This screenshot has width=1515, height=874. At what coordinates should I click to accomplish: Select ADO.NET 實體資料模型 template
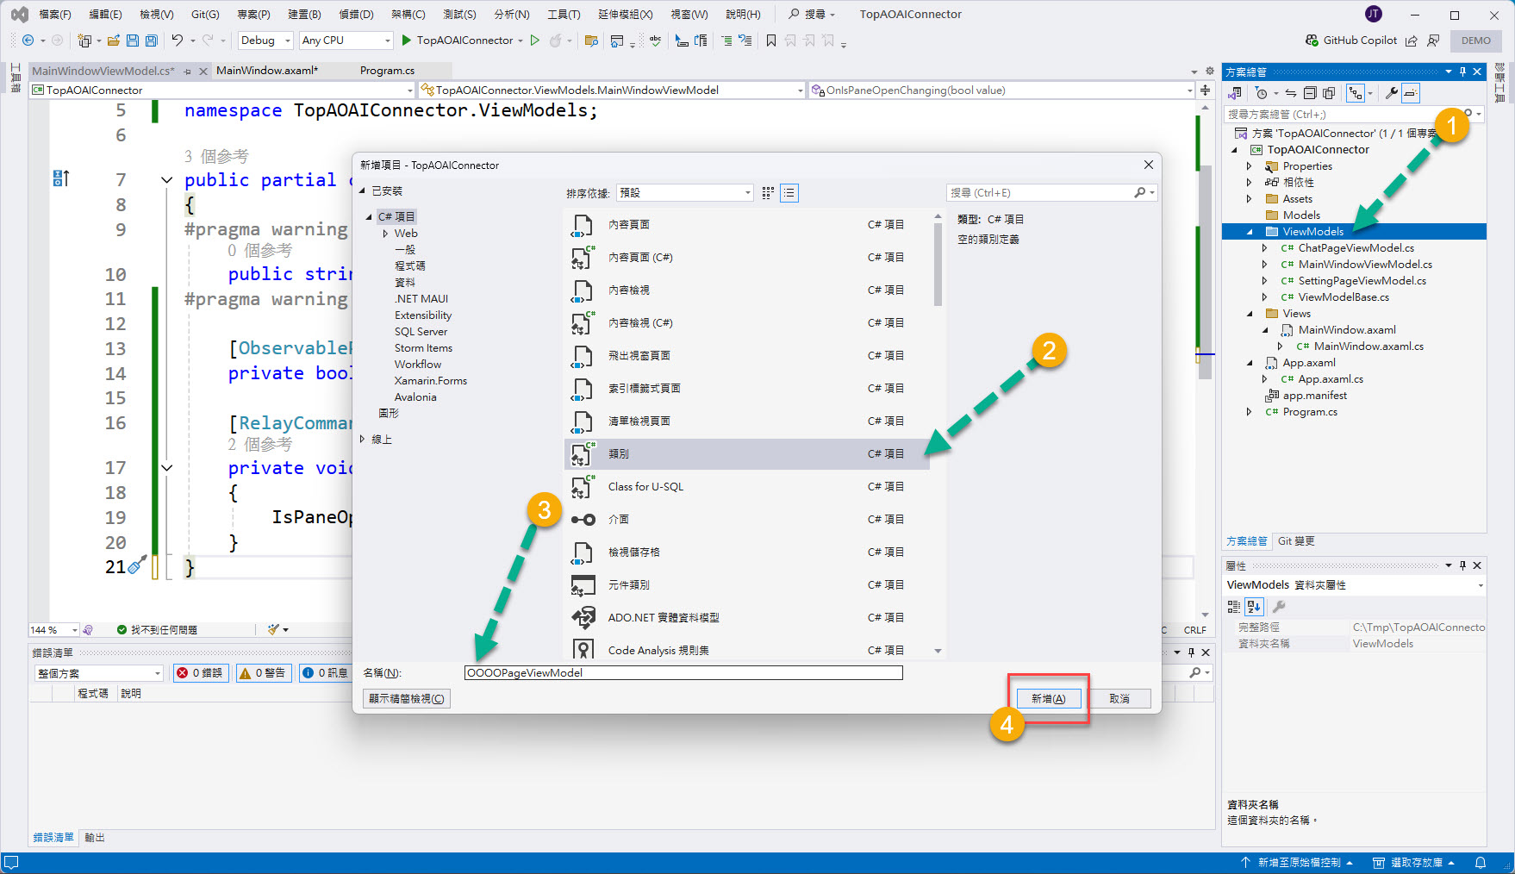click(x=746, y=618)
